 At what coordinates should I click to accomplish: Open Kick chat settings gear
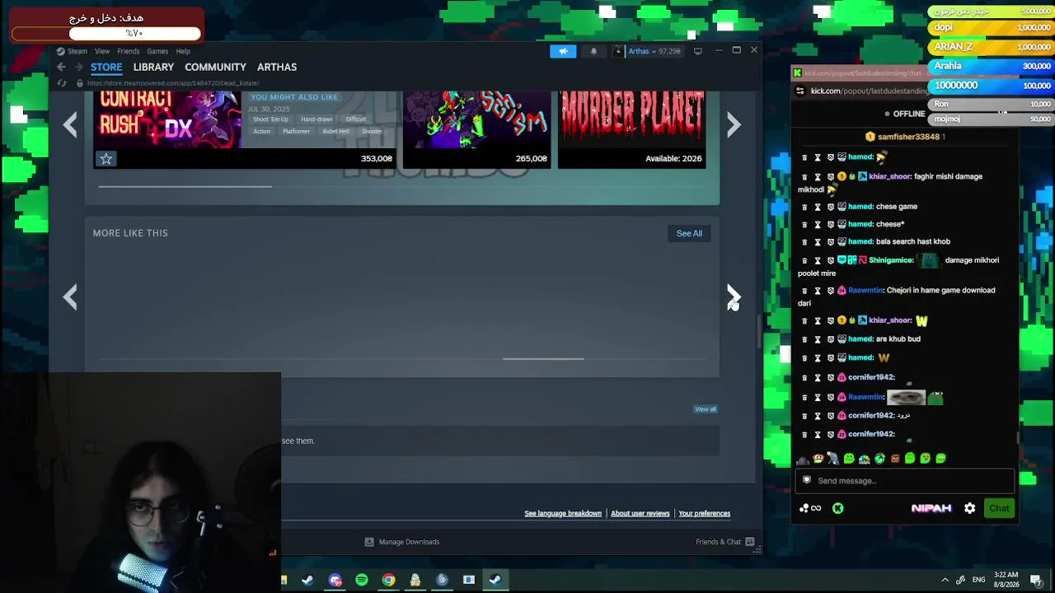[970, 508]
